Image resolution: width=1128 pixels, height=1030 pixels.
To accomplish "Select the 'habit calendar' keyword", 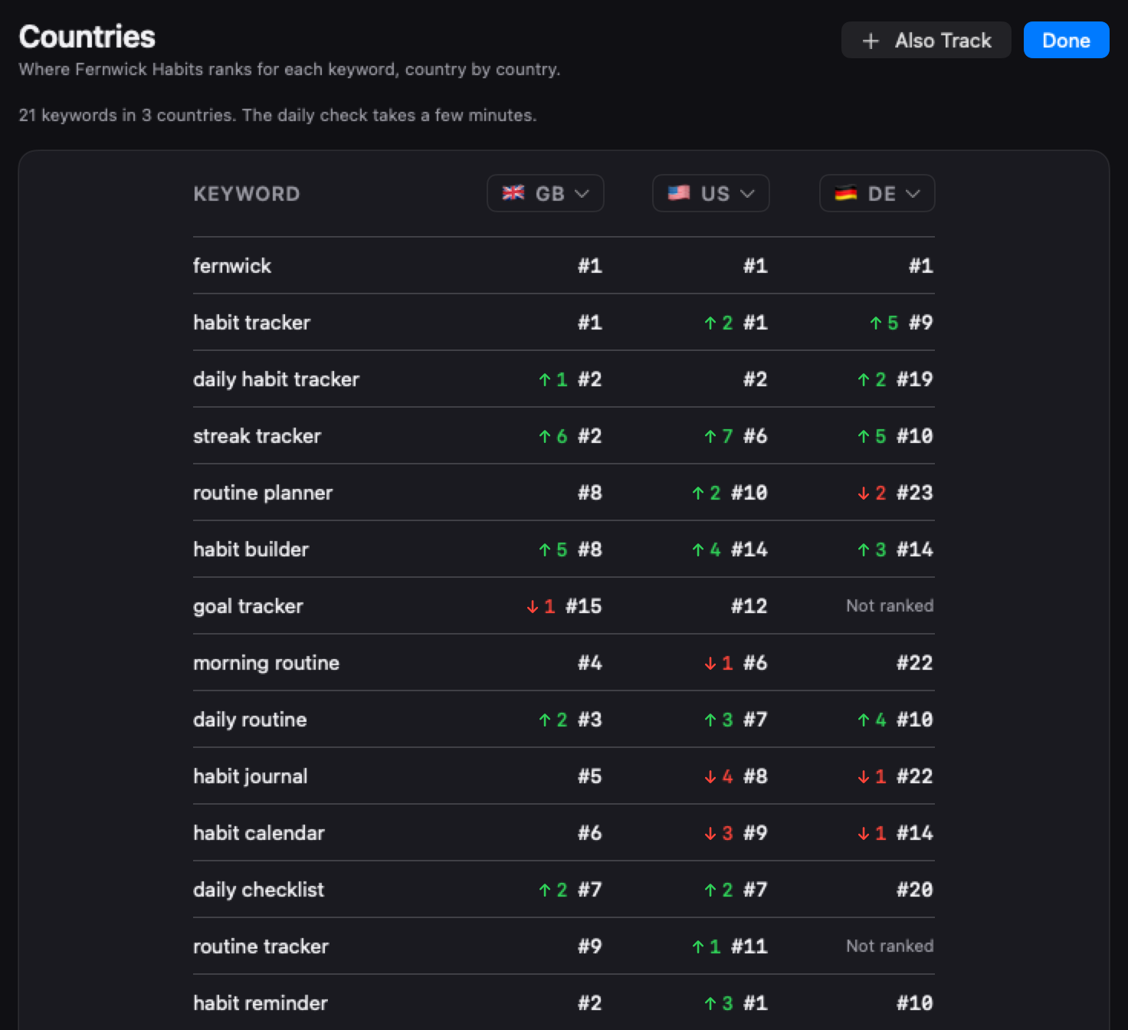I will tap(259, 833).
